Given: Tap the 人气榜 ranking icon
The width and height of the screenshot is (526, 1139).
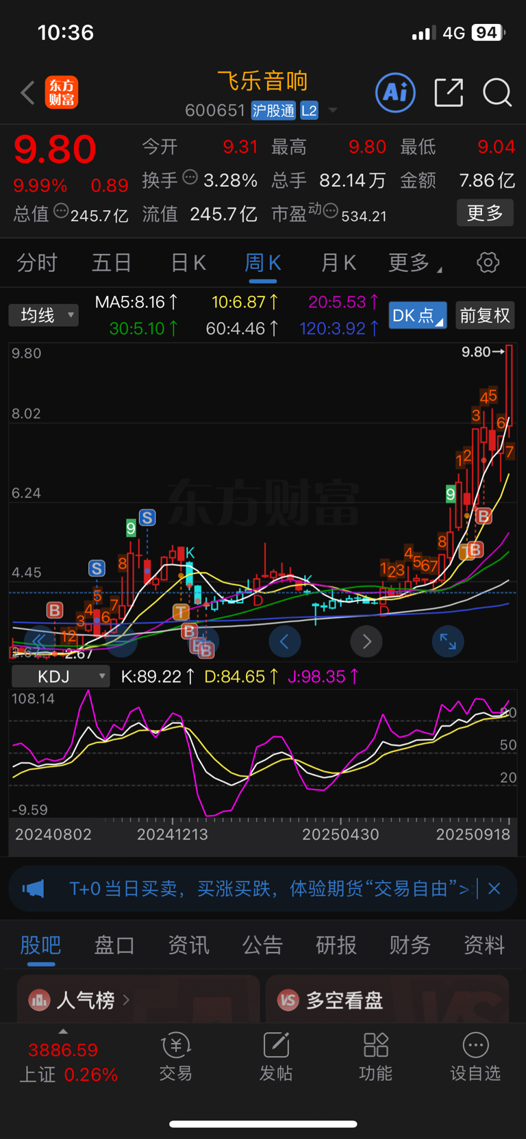Looking at the screenshot, I should pyautogui.click(x=39, y=1000).
